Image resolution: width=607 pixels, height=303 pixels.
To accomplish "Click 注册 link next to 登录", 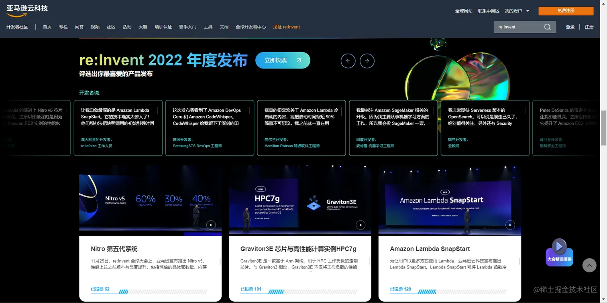I will pyautogui.click(x=589, y=27).
